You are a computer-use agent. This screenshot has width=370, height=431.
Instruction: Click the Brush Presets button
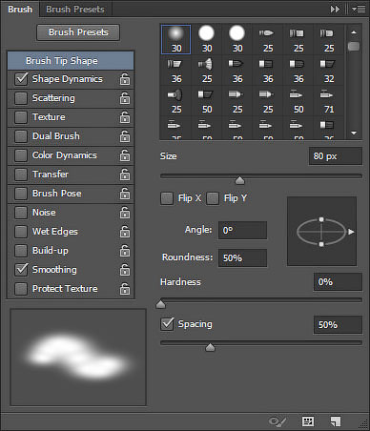[x=78, y=32]
